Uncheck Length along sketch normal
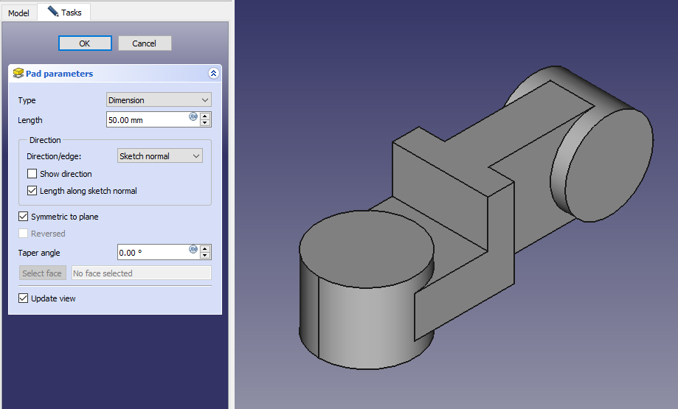This screenshot has height=409, width=678. click(x=32, y=191)
